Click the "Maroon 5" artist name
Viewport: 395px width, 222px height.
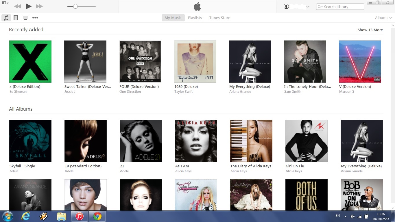[347, 92]
